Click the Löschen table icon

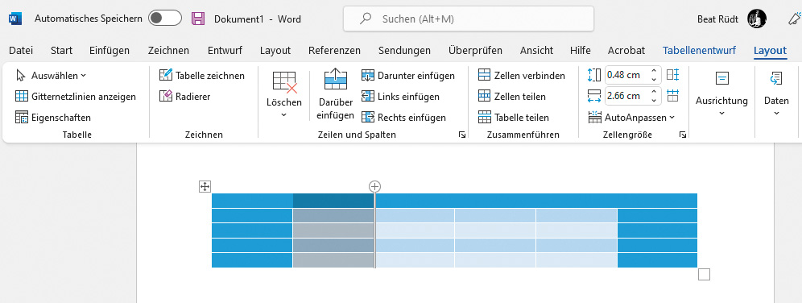(x=284, y=82)
